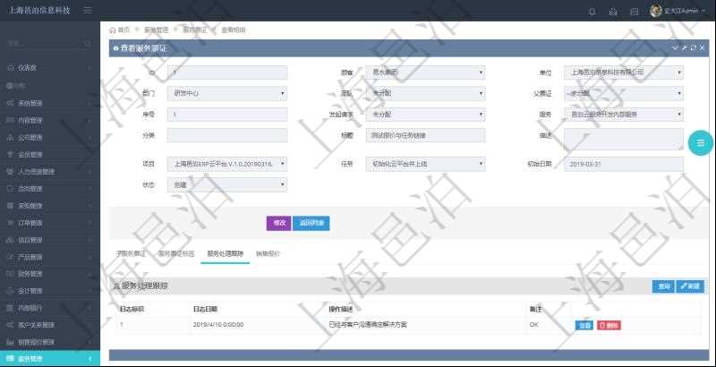Click the 返回列表 button
716x367 pixels.
311,222
